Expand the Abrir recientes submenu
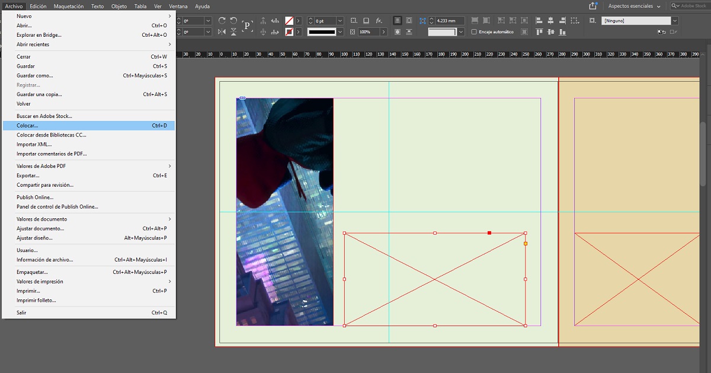The width and height of the screenshot is (711, 373). point(89,44)
